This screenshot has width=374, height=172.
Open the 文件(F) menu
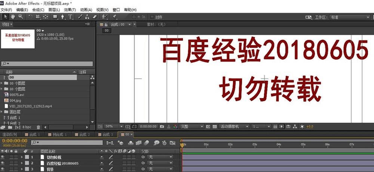(x=6, y=10)
